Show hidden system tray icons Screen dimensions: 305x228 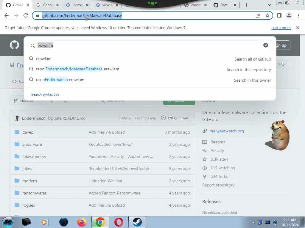pyautogui.click(x=253, y=222)
